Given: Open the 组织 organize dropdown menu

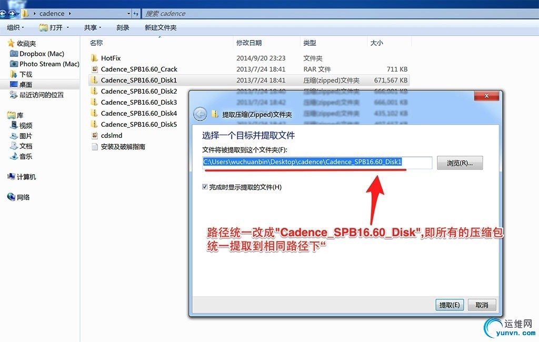Looking at the screenshot, I should tap(15, 27).
